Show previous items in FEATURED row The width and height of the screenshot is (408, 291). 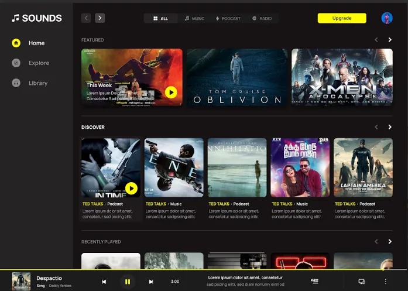(x=376, y=40)
